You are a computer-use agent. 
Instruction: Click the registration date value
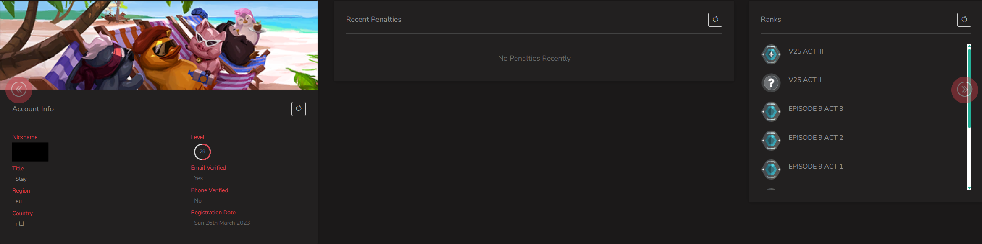[x=222, y=223]
